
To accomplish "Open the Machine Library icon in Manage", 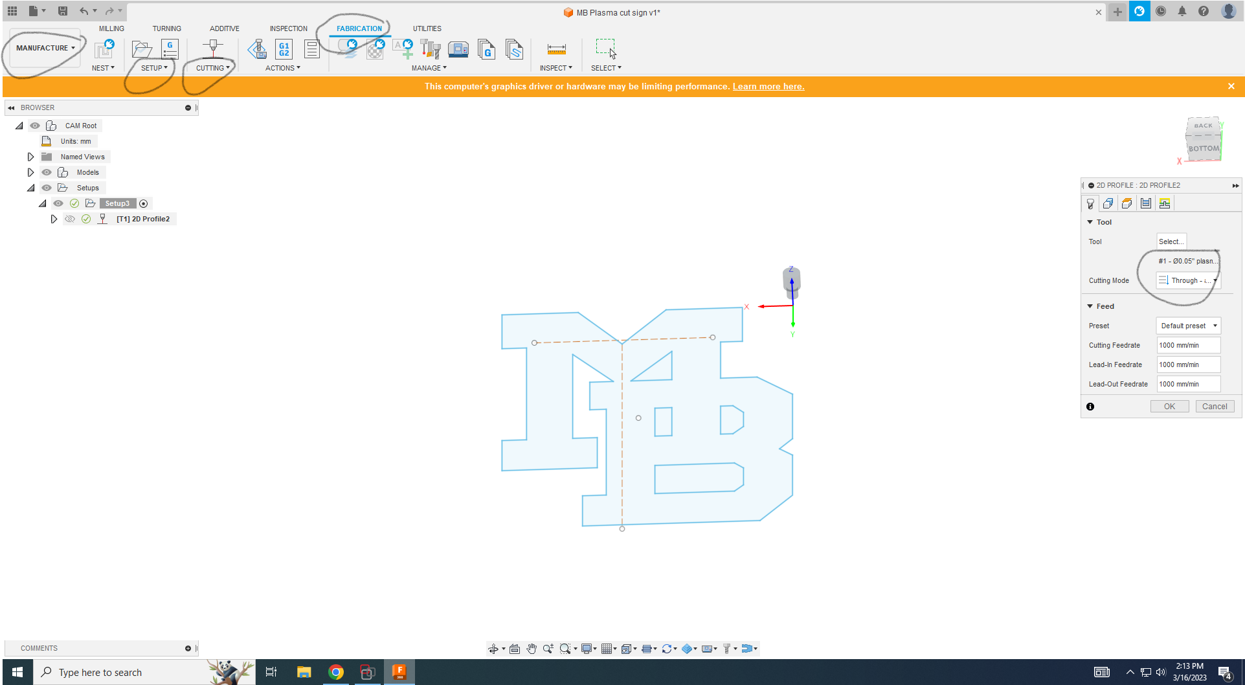I will coord(458,49).
